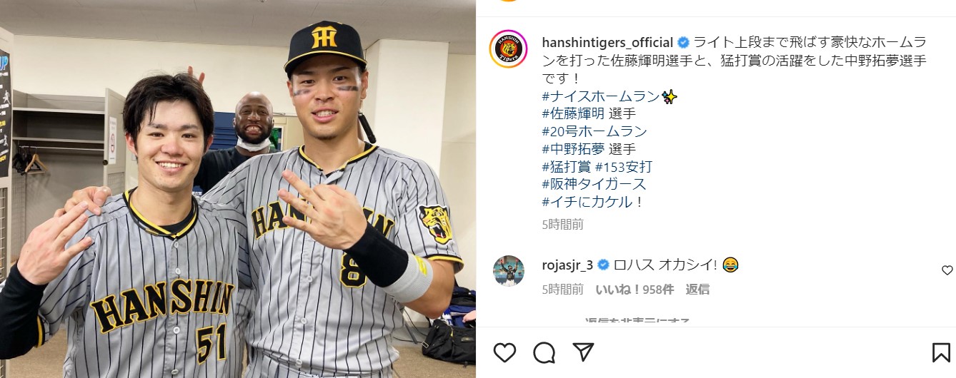
Task: Open the #20号ホームラン hashtag
Action: coord(594,132)
